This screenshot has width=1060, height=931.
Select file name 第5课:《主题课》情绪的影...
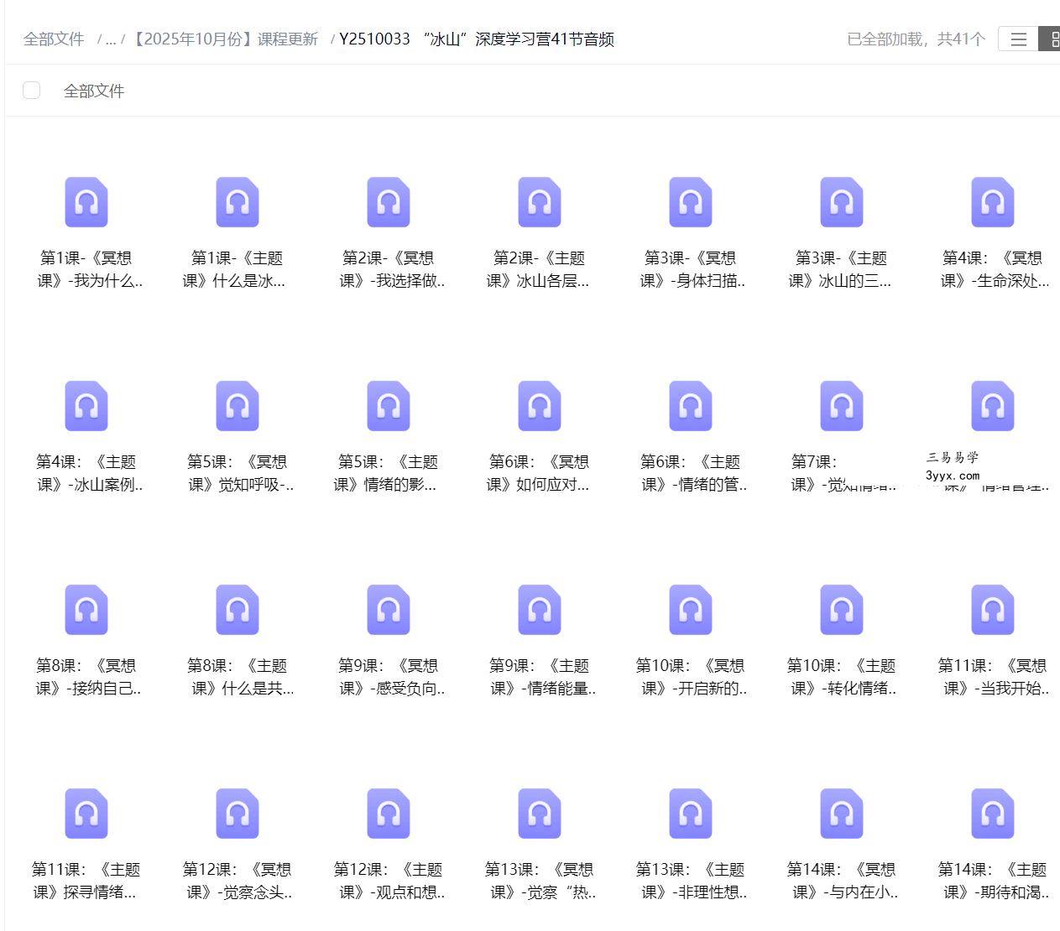387,473
